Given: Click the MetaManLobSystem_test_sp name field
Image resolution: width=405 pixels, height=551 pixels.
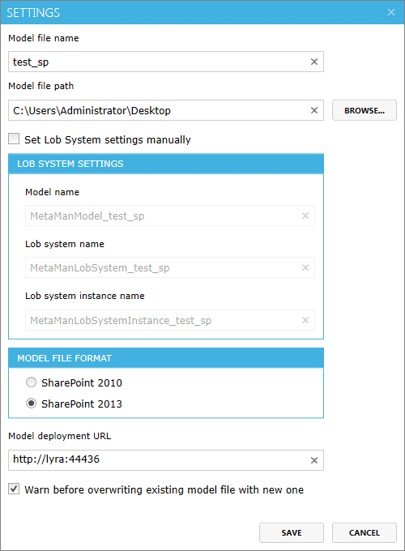Looking at the screenshot, I should [169, 267].
